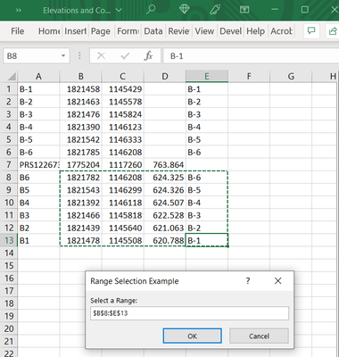Switch to the Insert tab
This screenshot has width=339, height=357.
pyautogui.click(x=75, y=31)
